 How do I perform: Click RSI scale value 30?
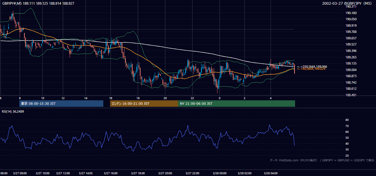[x=347, y=150]
